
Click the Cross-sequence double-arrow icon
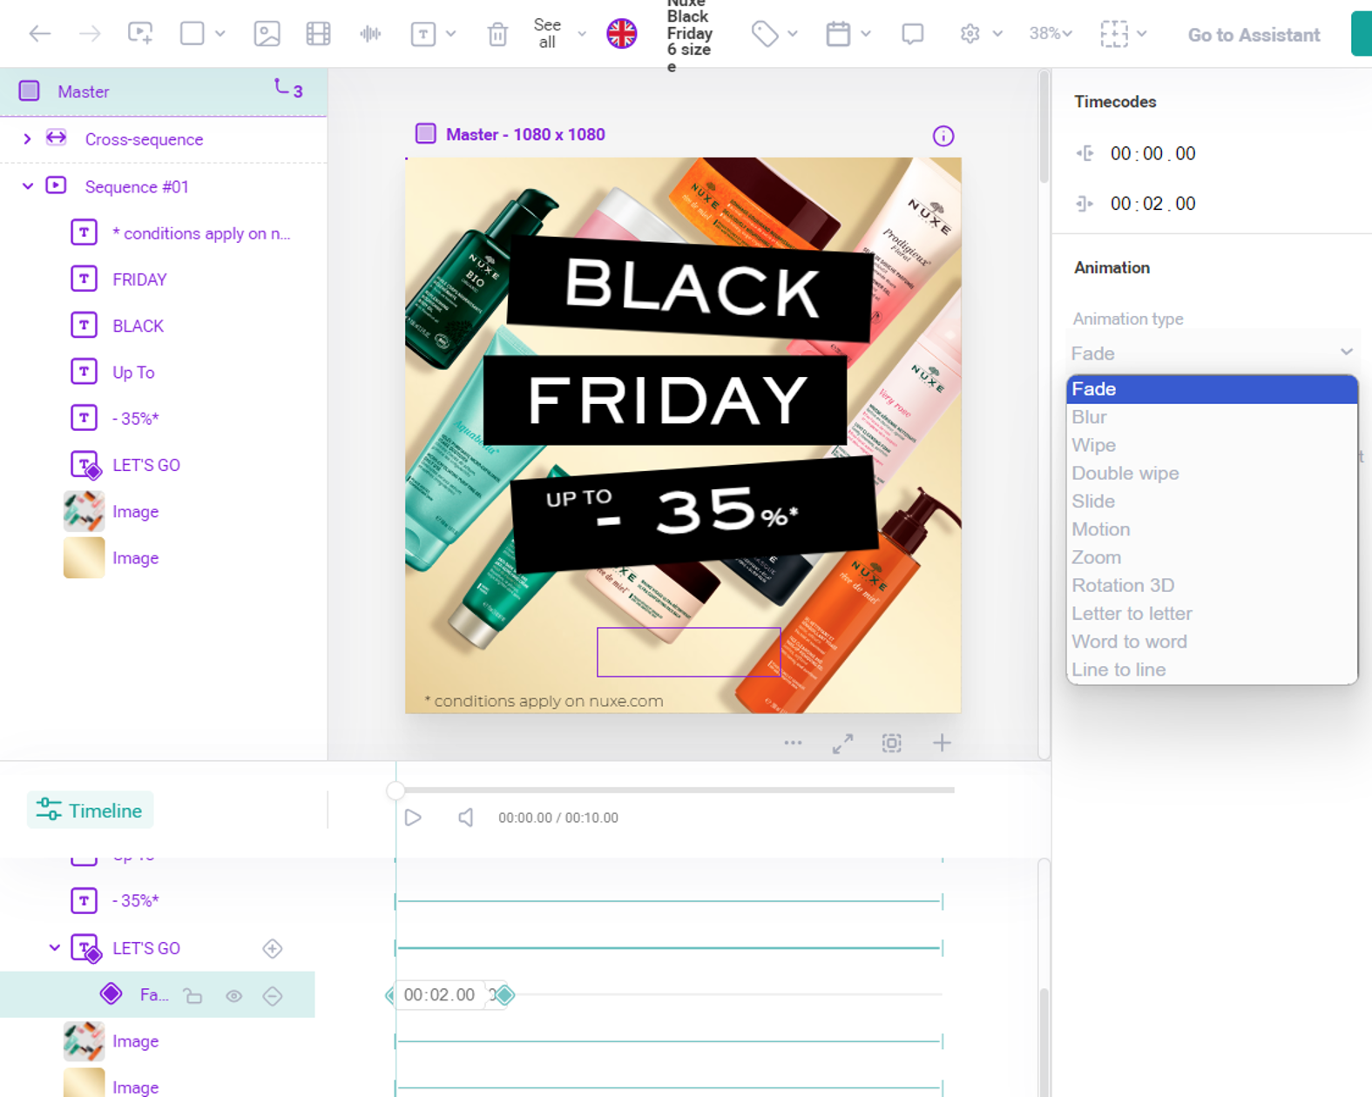pos(57,138)
